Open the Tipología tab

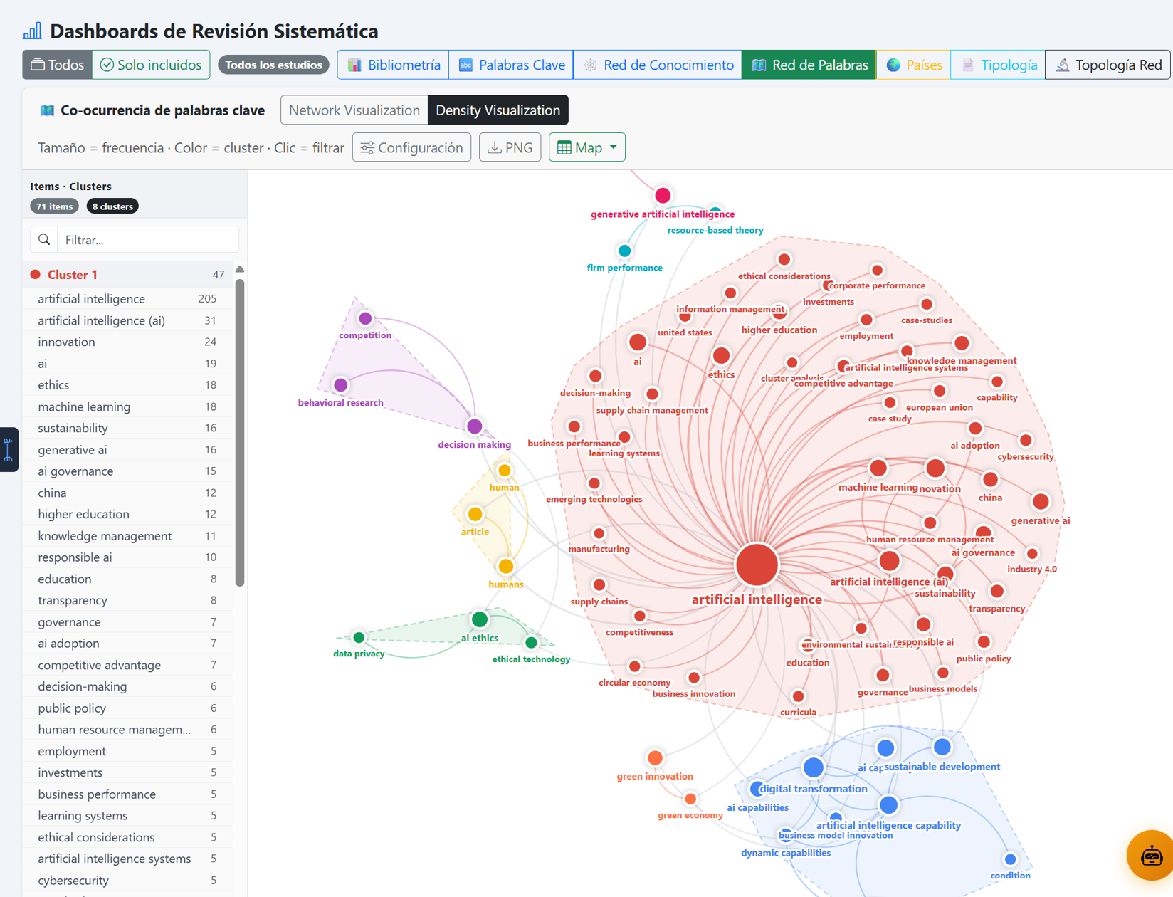click(998, 65)
